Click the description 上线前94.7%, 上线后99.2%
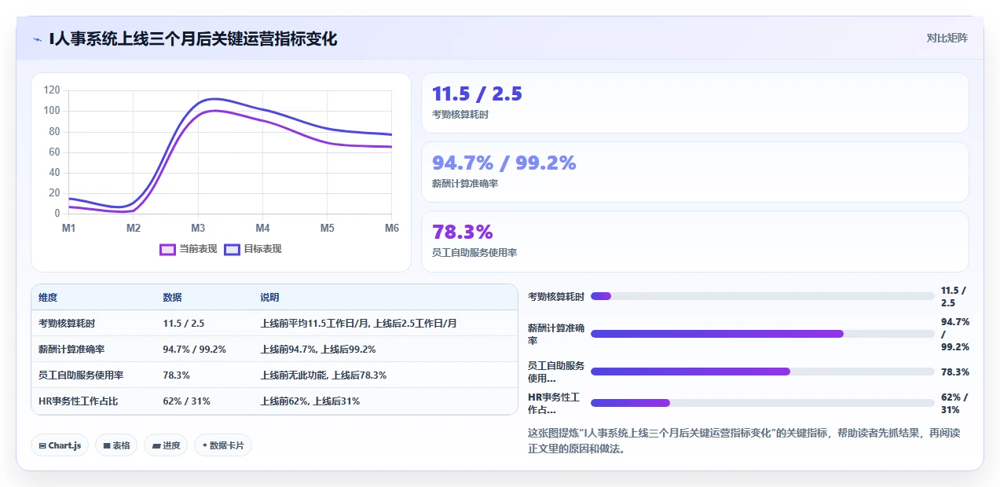 coord(317,349)
